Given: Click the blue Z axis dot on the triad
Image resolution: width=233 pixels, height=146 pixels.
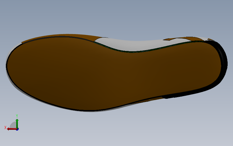Looking at the screenshot, I should point(17,129).
